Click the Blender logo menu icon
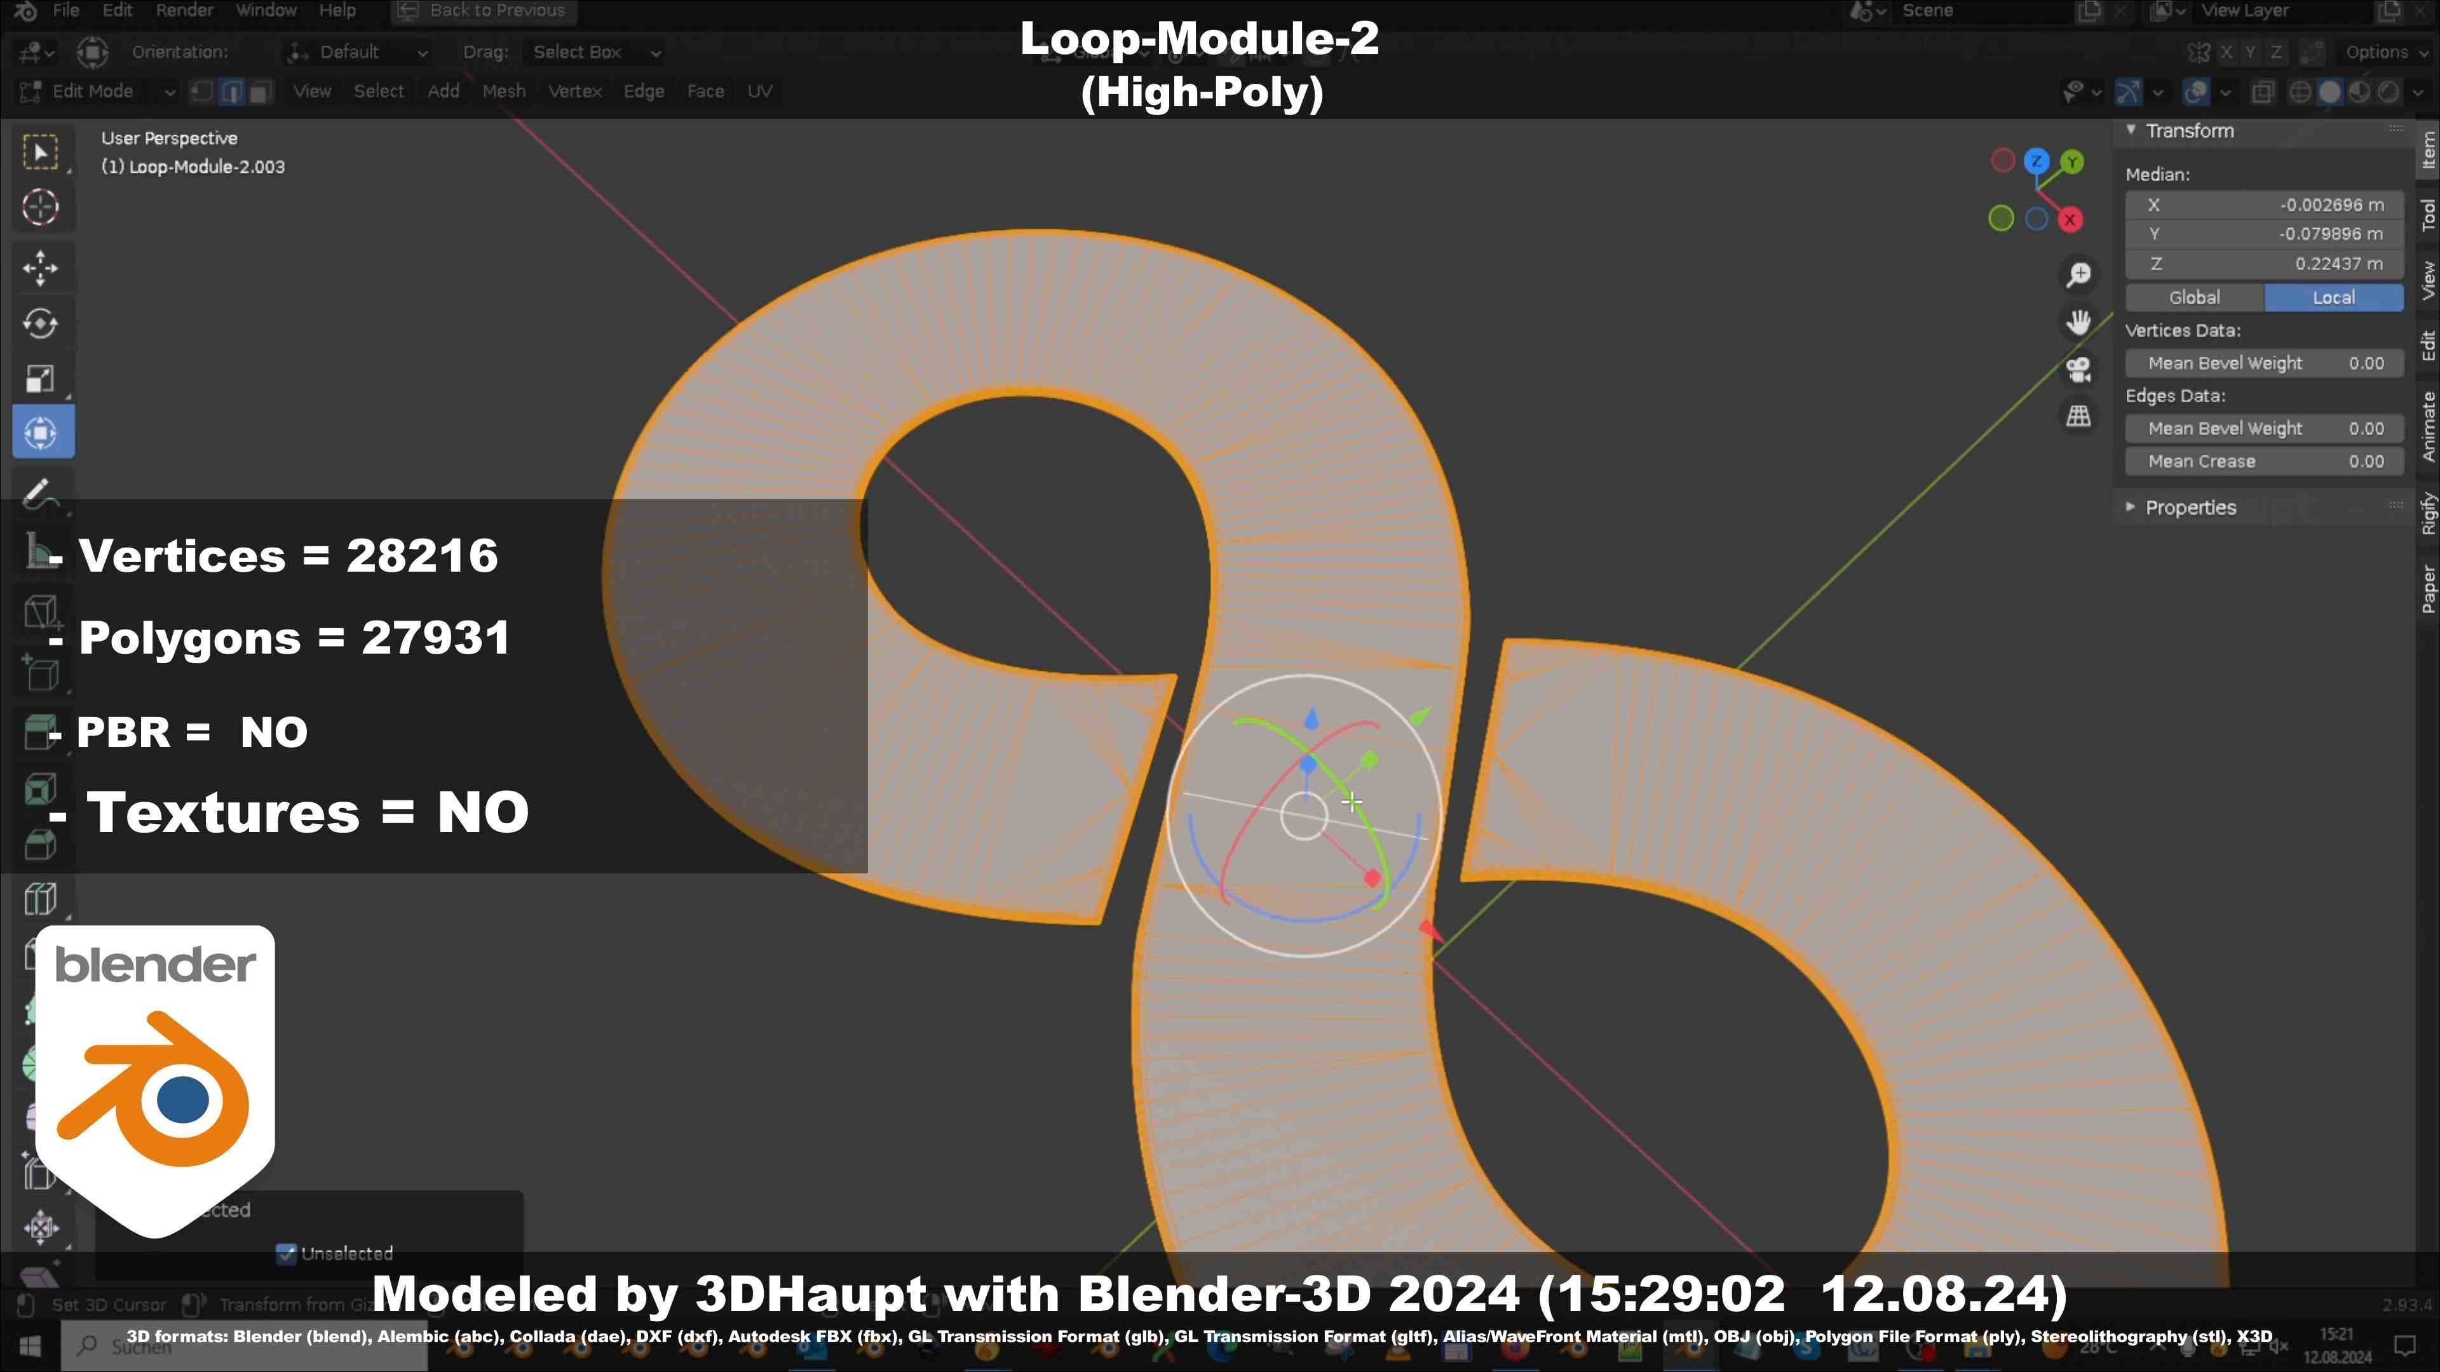 (x=25, y=10)
